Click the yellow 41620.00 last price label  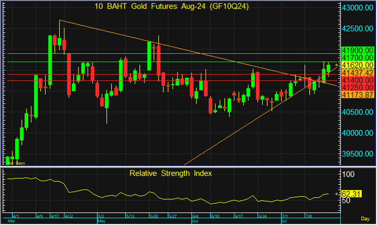(x=357, y=65)
